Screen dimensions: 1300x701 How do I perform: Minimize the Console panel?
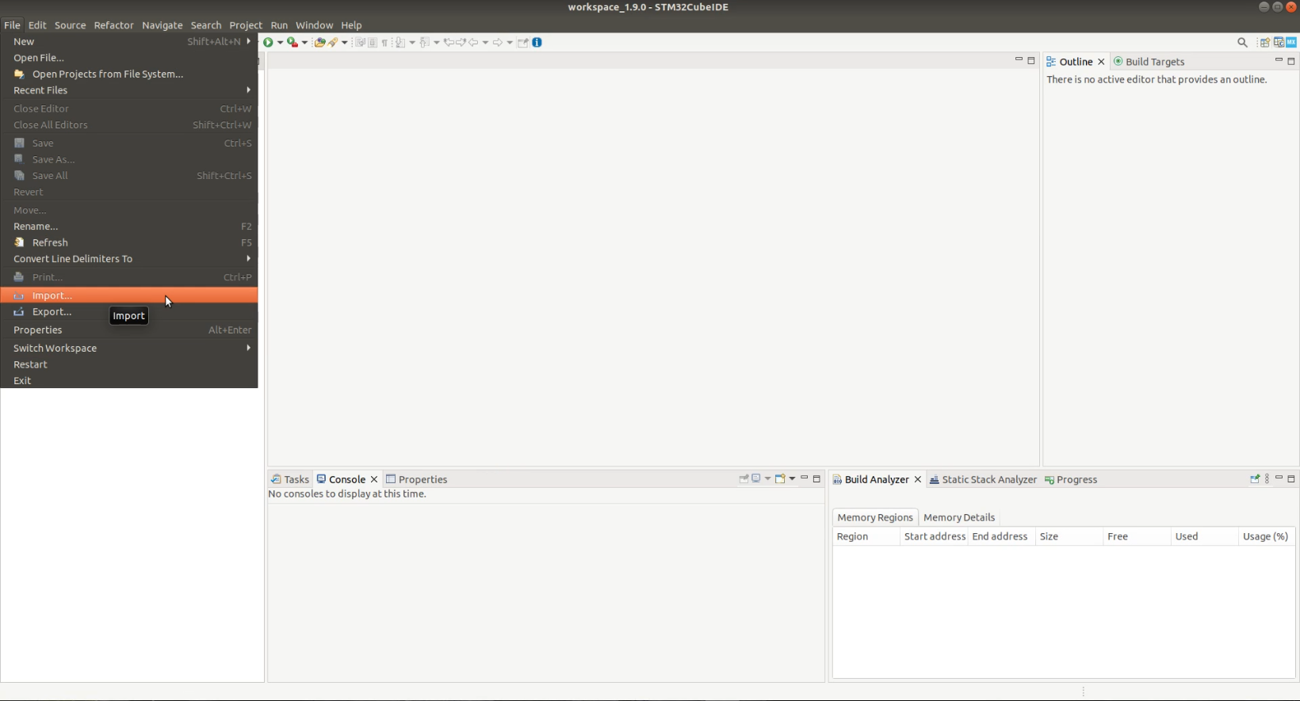804,478
